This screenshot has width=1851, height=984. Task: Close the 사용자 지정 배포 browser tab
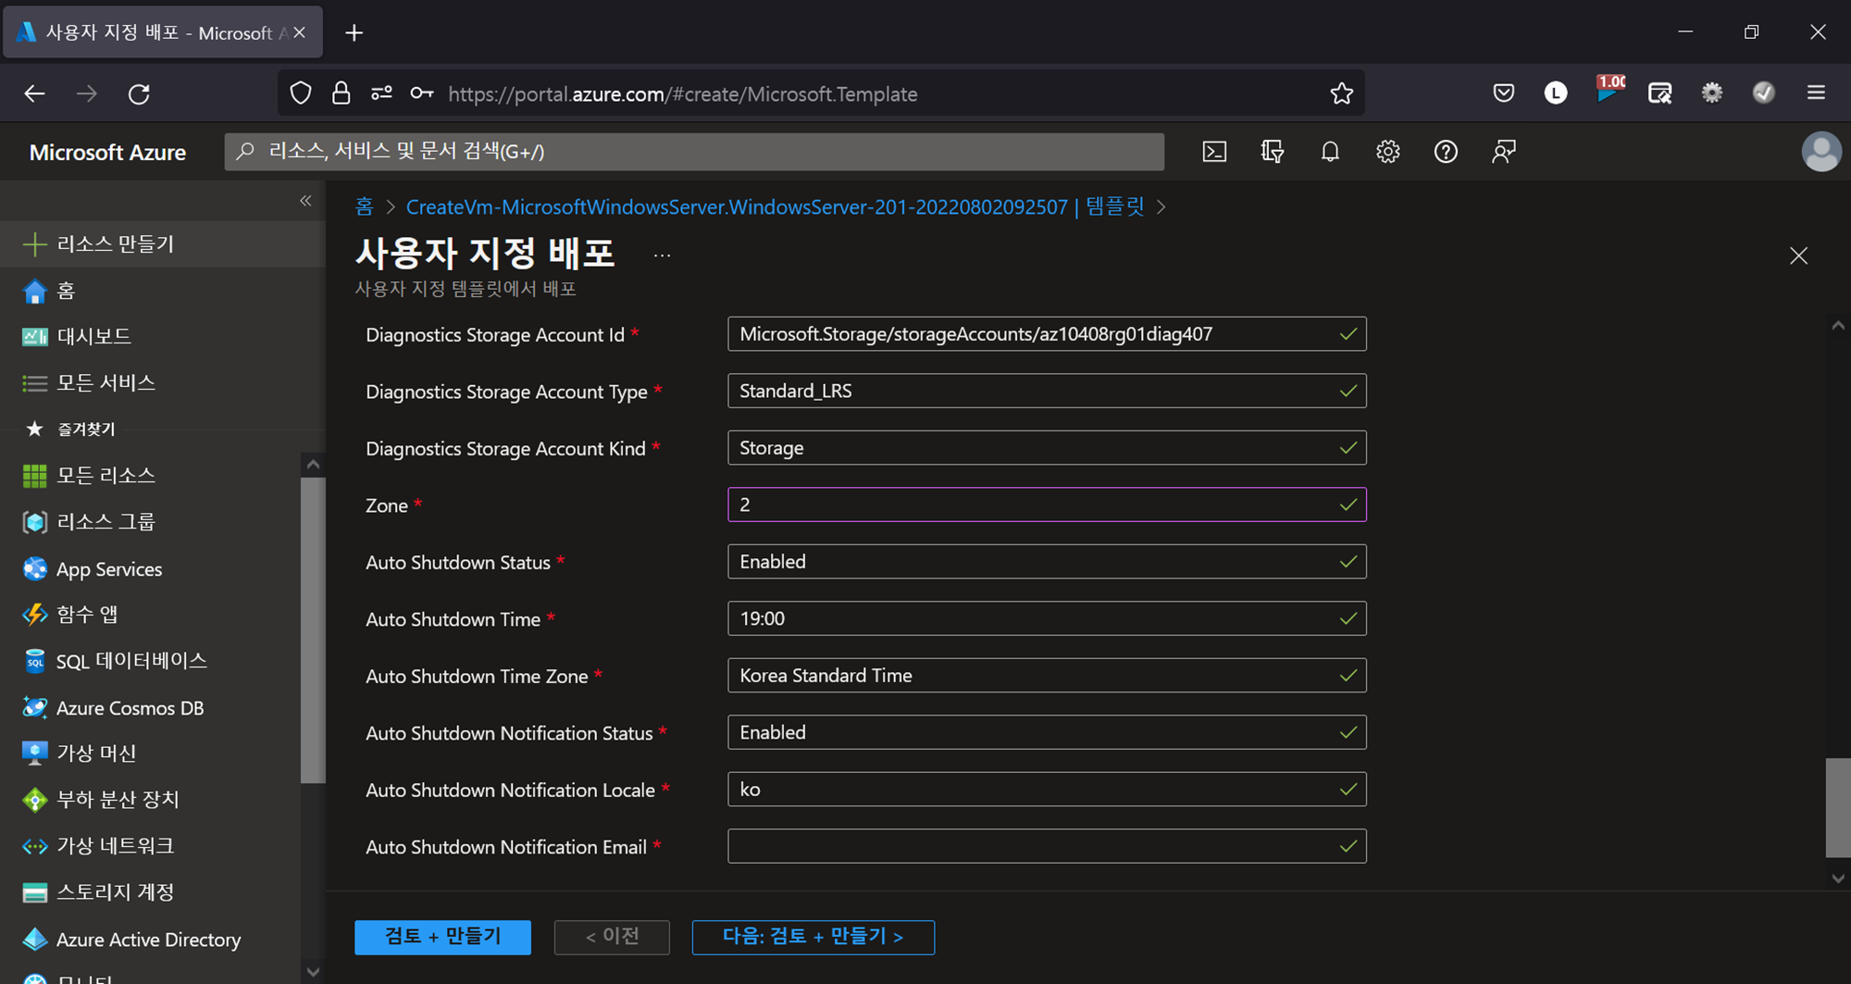click(x=299, y=32)
